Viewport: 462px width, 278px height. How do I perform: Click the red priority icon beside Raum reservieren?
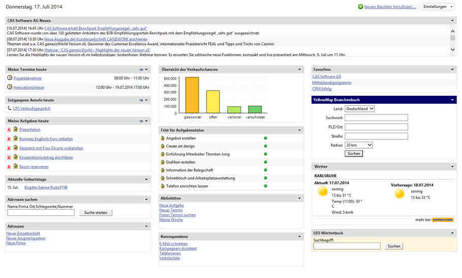point(9,167)
